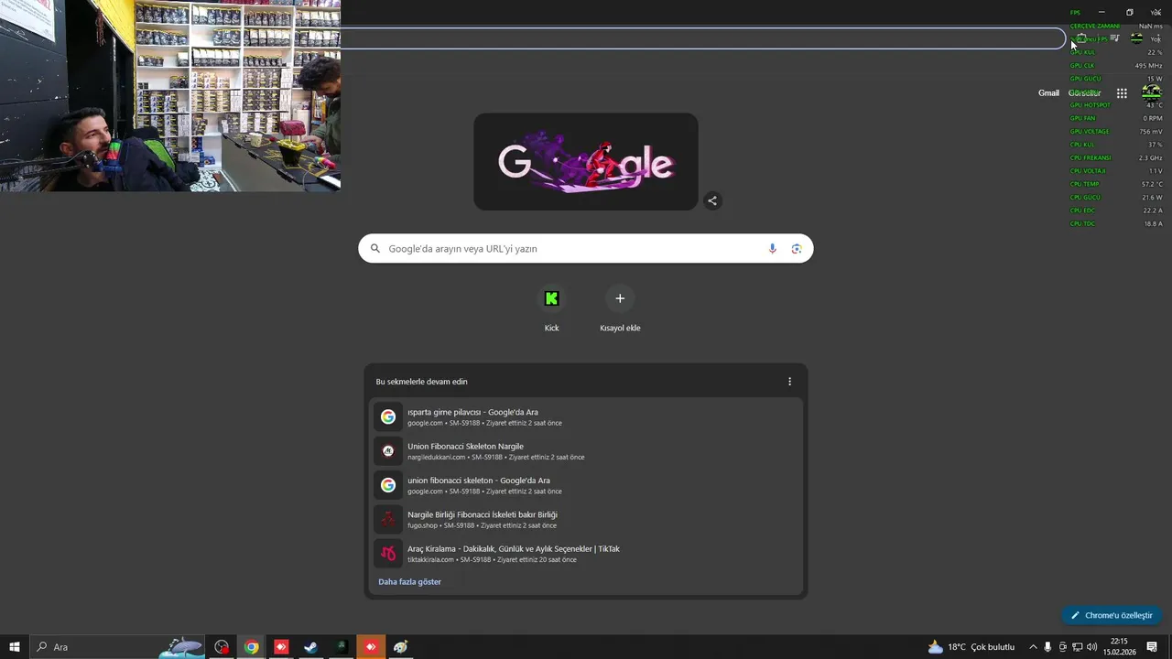Open Chrome media controls icon
This screenshot has height=659, width=1172.
pos(1114,38)
